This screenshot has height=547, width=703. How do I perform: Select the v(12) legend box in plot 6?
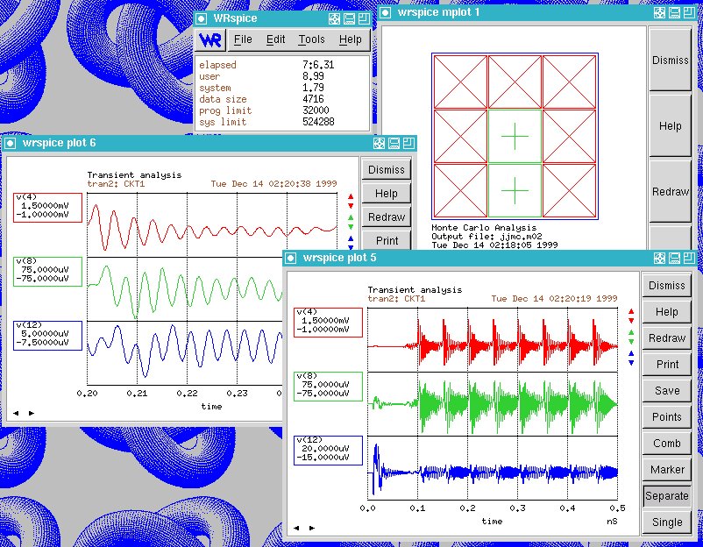point(47,336)
